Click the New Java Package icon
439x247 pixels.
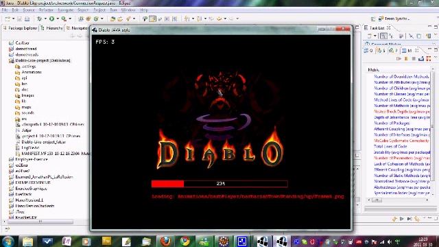pos(88,19)
